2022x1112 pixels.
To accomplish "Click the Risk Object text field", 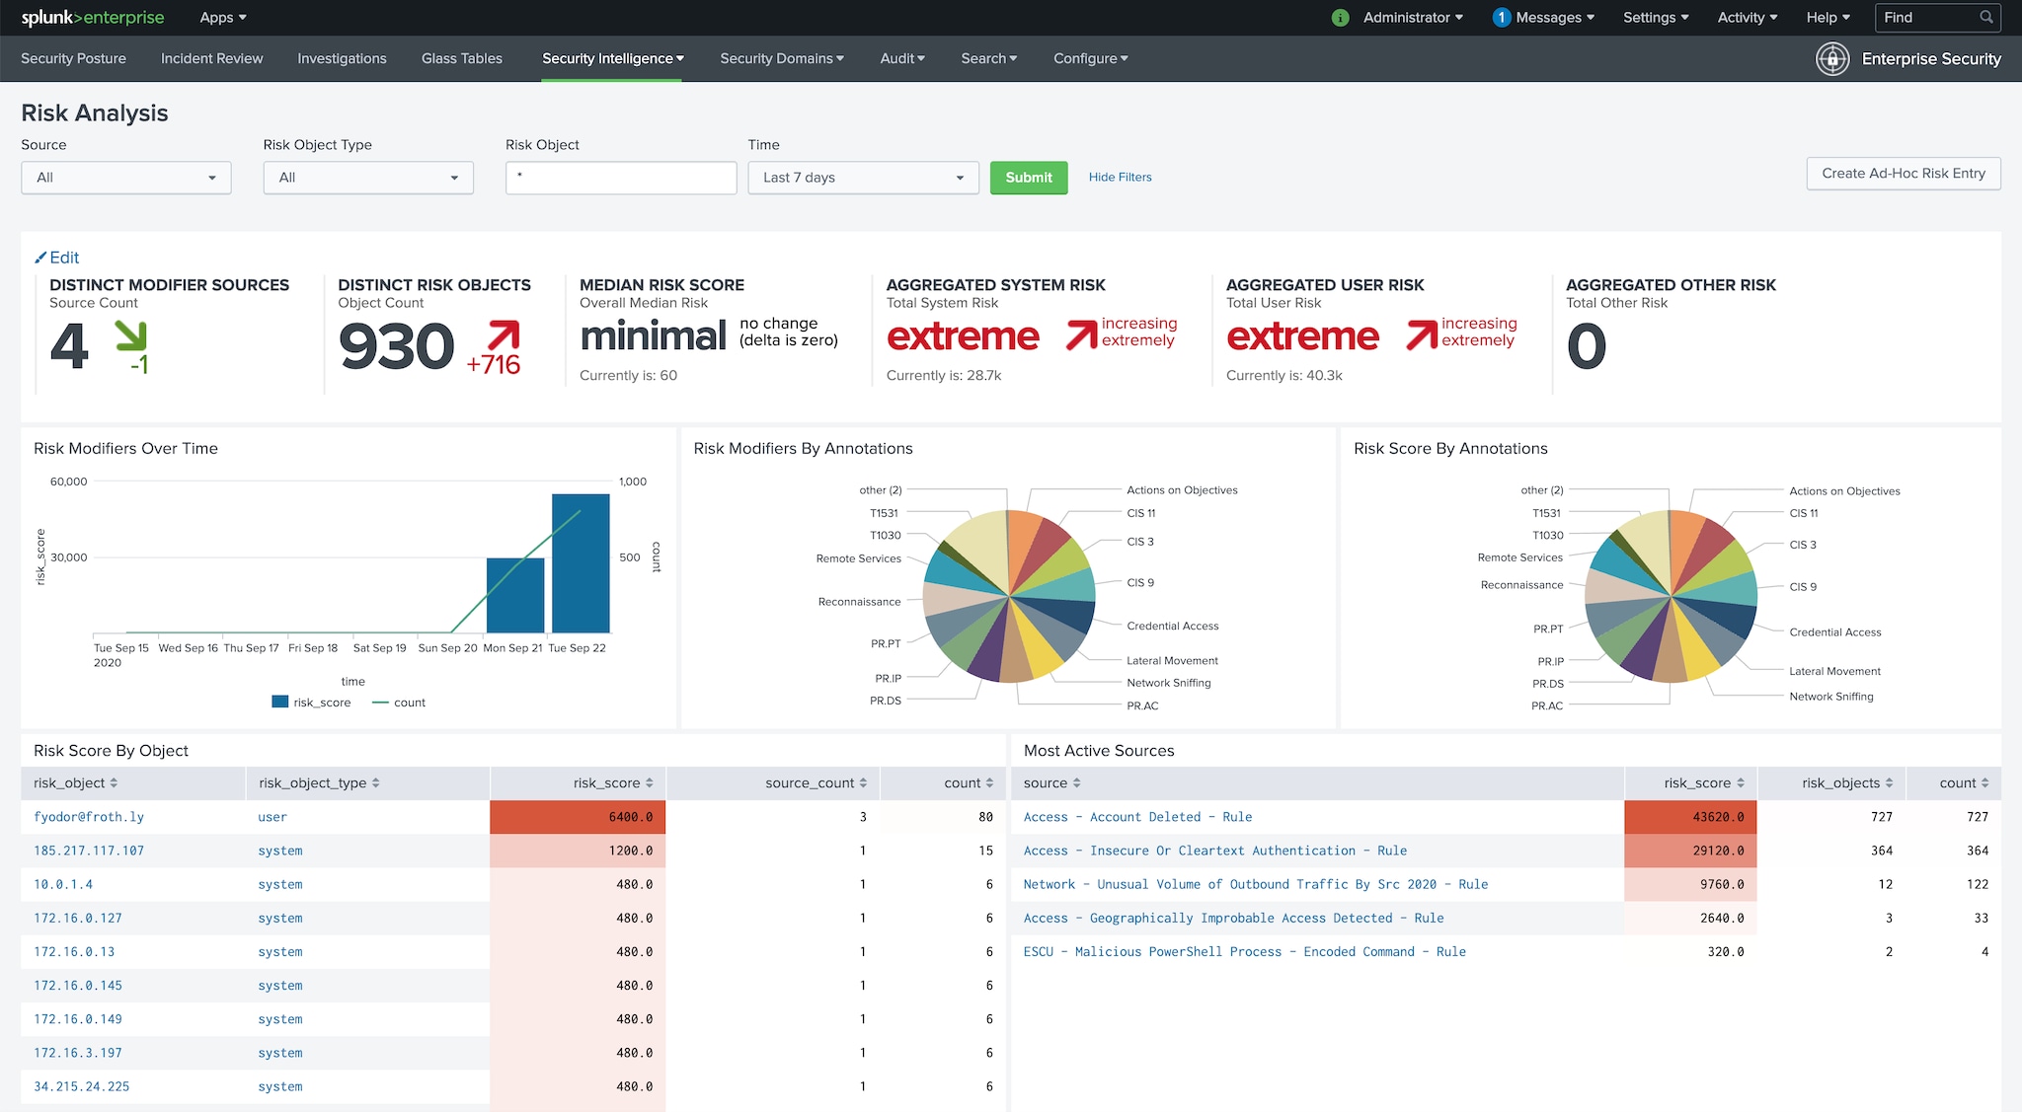I will coord(621,178).
